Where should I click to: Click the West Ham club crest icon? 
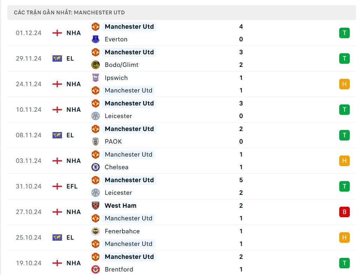click(x=95, y=206)
